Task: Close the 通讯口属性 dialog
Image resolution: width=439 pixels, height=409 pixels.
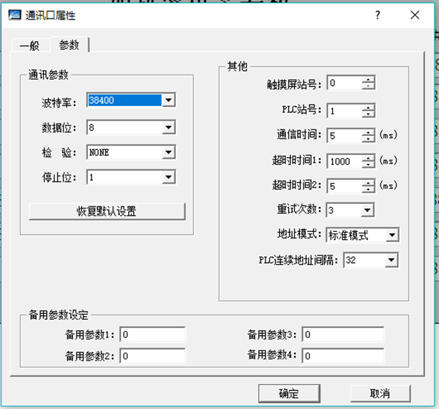Action: coord(415,15)
